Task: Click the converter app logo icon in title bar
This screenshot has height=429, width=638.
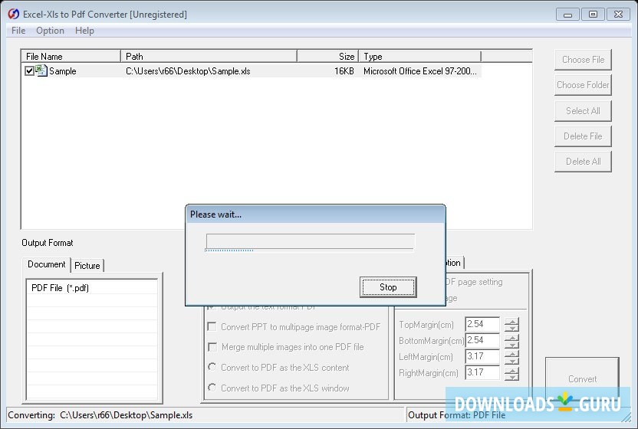Action: (x=13, y=15)
